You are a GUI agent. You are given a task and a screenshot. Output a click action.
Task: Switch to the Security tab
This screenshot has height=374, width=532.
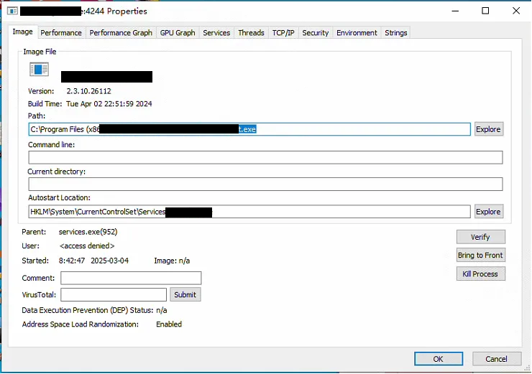pos(315,32)
